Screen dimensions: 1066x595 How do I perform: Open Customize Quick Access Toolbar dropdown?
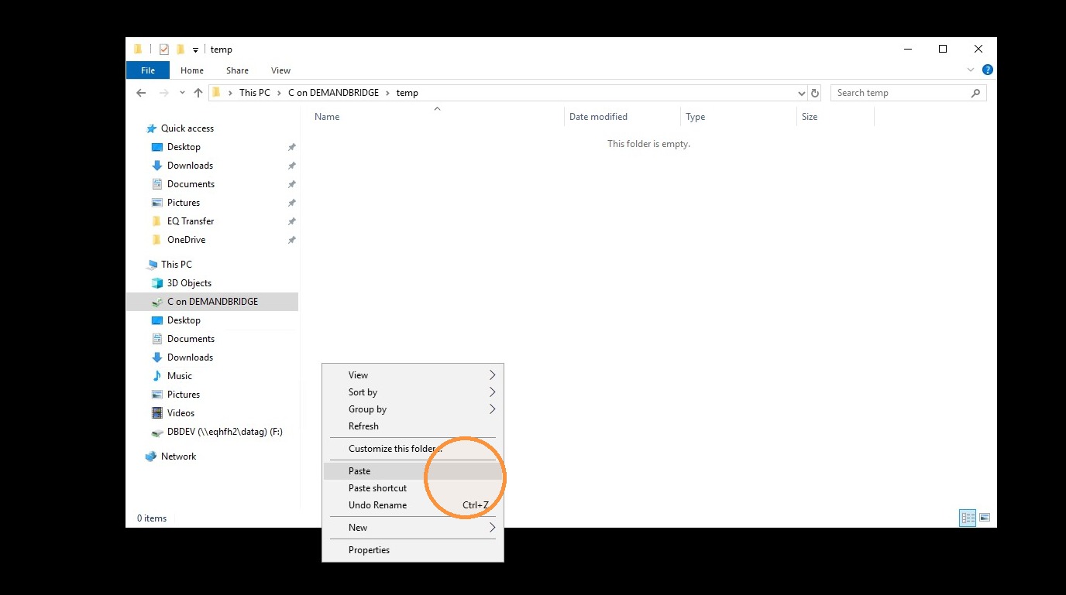pos(195,50)
